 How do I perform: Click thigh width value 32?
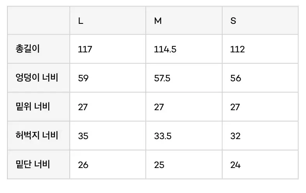click(235, 136)
